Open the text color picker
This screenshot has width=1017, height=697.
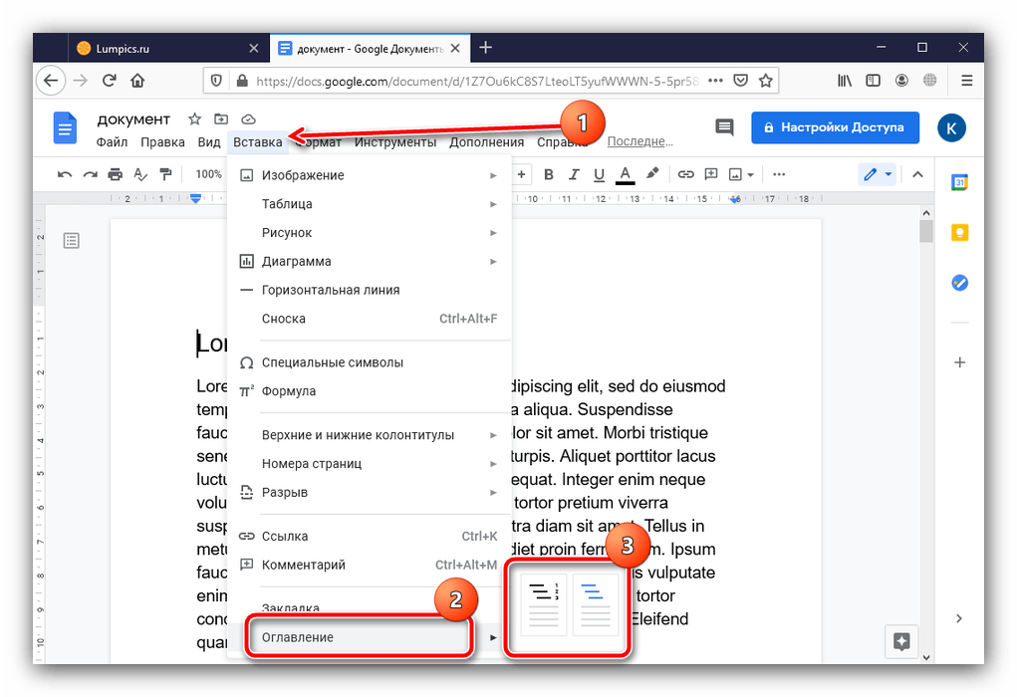(626, 174)
